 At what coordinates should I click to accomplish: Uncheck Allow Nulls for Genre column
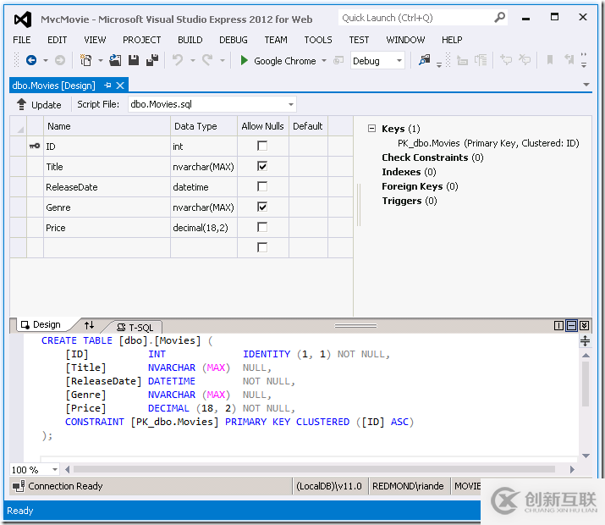[x=262, y=207]
